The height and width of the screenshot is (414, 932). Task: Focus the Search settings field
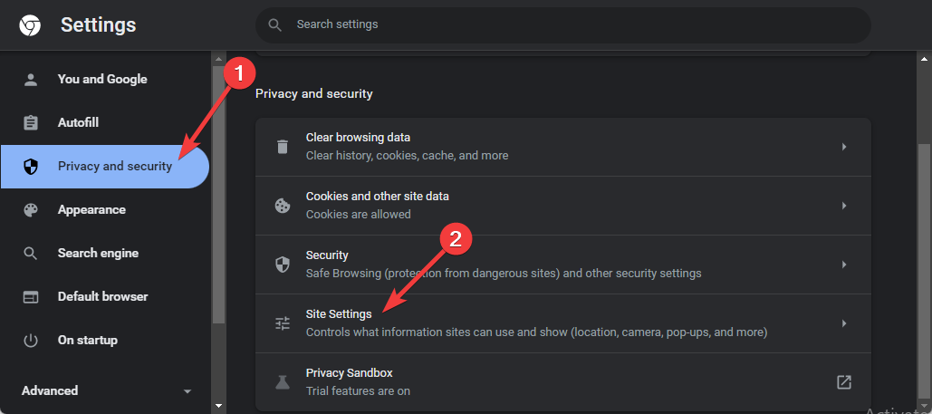(x=562, y=24)
